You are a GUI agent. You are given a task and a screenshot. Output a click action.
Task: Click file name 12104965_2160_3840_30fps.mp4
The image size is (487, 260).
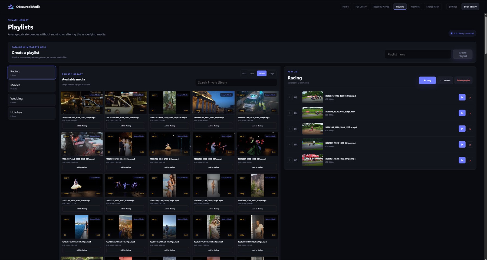pyautogui.click(x=208, y=201)
